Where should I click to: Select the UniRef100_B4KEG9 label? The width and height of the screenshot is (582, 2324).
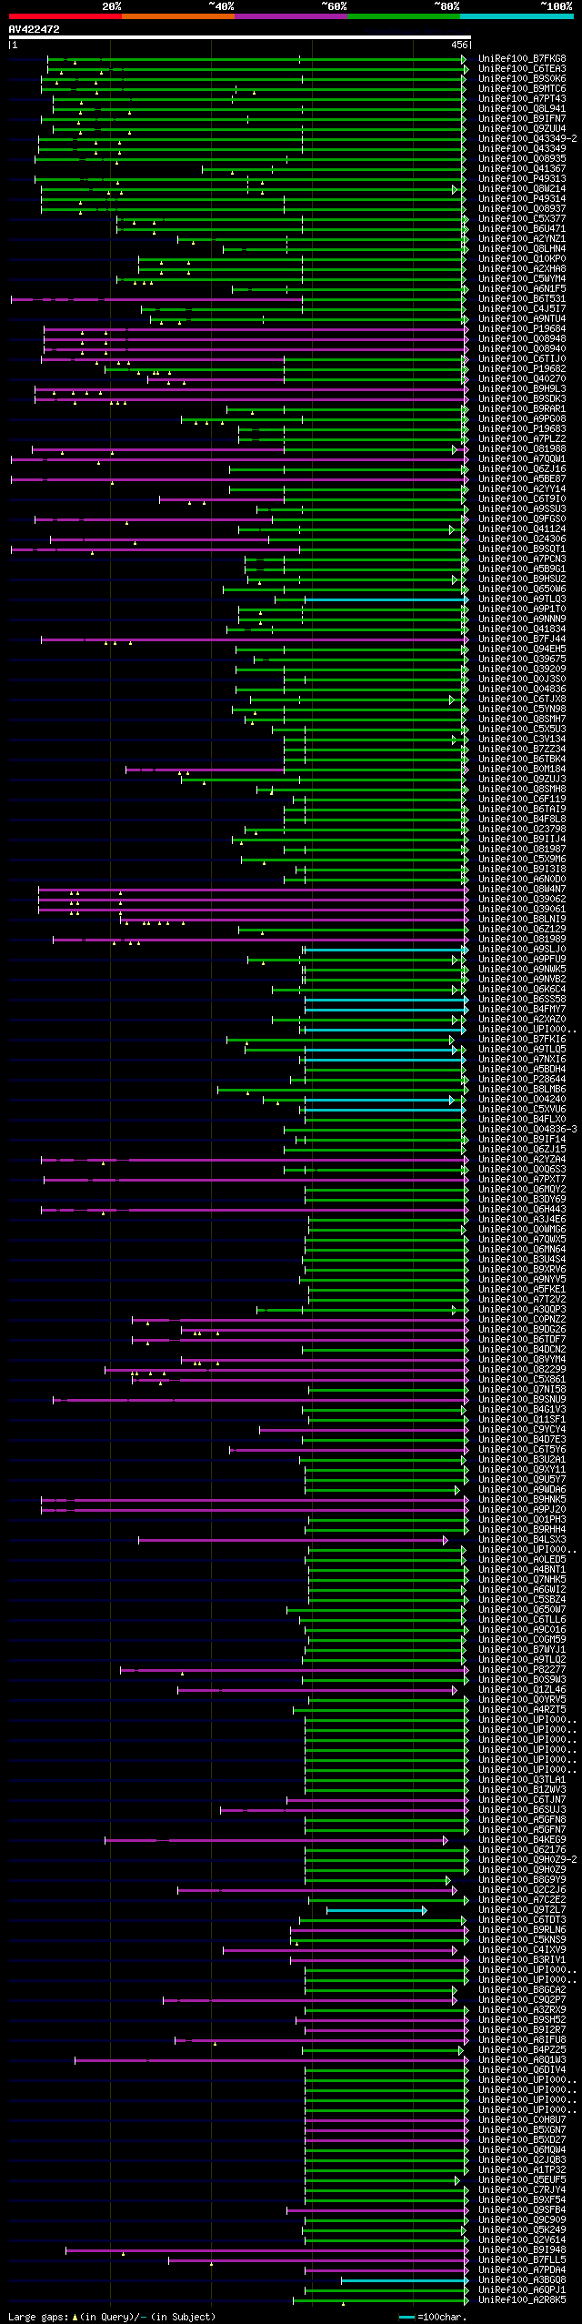(522, 1840)
